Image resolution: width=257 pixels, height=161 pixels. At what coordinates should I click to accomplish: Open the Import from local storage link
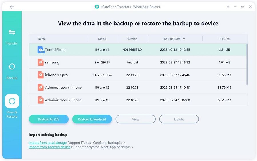pos(48,143)
